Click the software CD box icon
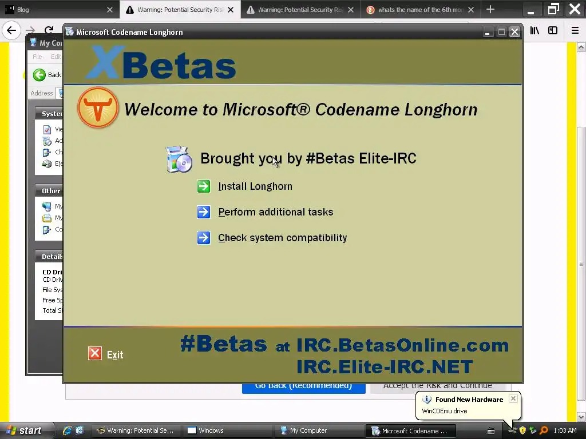The width and height of the screenshot is (586, 439). pyautogui.click(x=179, y=159)
